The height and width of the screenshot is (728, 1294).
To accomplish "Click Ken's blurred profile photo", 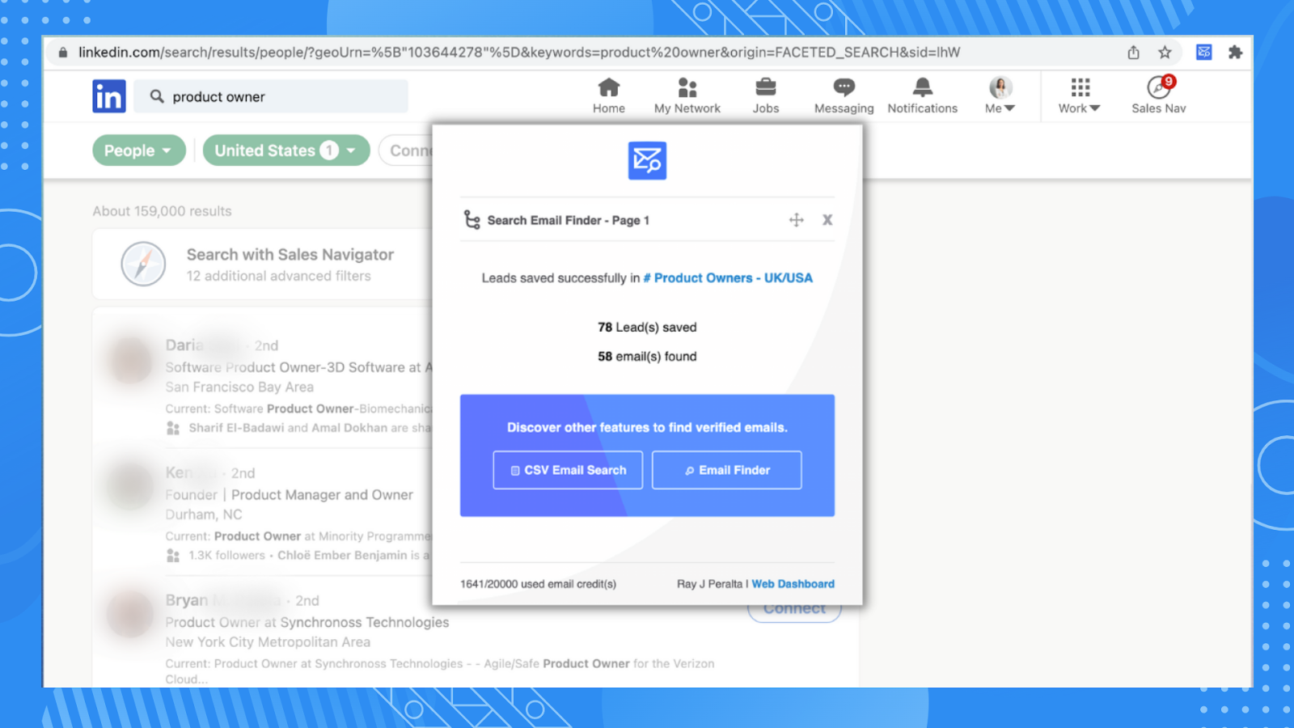I will tap(130, 486).
